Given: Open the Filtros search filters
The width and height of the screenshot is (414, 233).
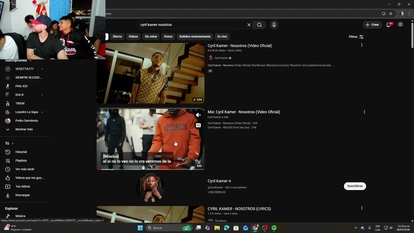Looking at the screenshot, I should (x=356, y=37).
